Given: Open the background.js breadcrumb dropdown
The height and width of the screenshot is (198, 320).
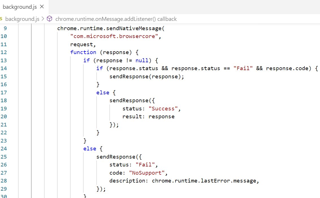Looking at the screenshot, I should pos(23,19).
